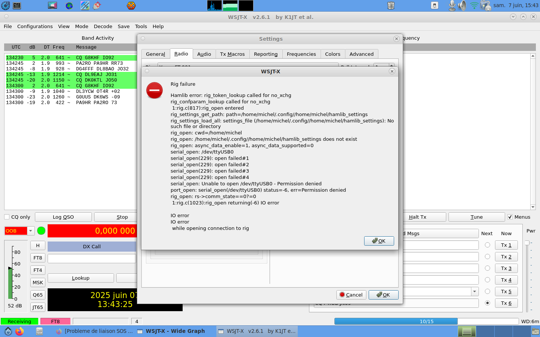Open the trash can icon in top panel

(391, 6)
